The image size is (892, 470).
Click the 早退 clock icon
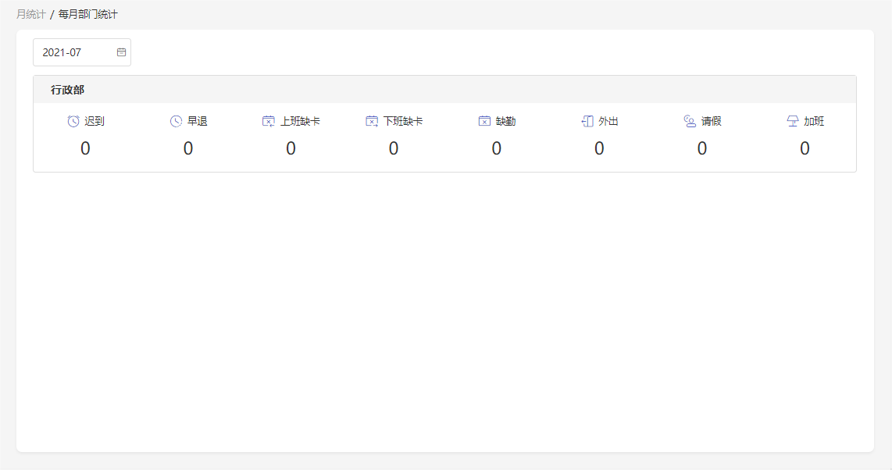(x=177, y=121)
